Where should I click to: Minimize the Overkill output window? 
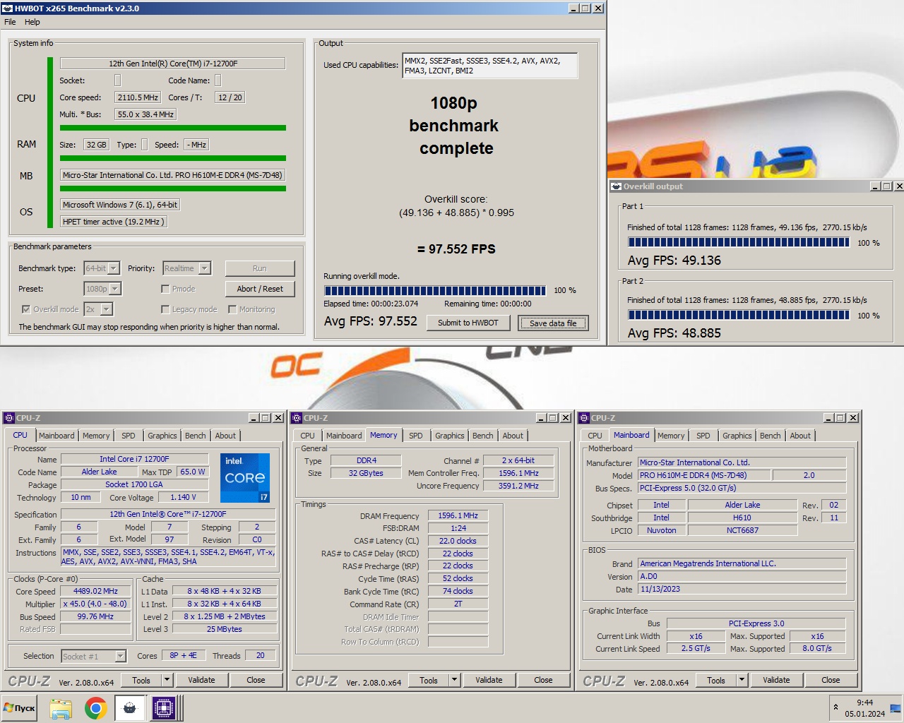[x=875, y=186]
